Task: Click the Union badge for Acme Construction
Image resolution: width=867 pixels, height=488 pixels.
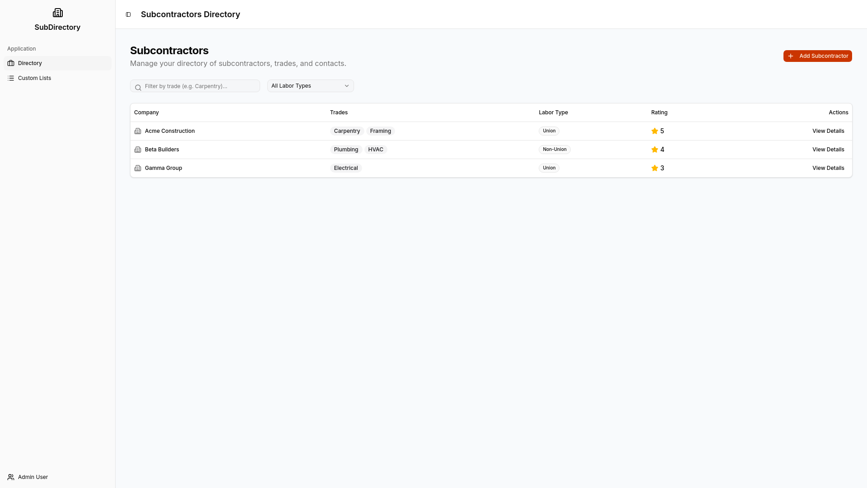Action: click(549, 131)
